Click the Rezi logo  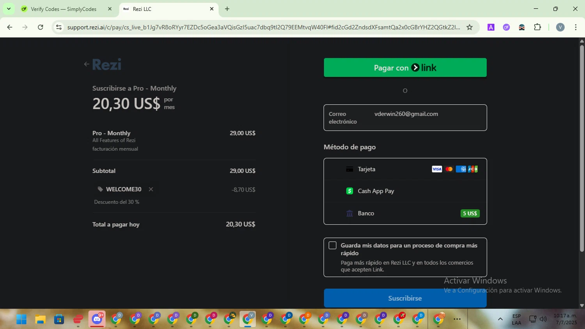click(106, 64)
